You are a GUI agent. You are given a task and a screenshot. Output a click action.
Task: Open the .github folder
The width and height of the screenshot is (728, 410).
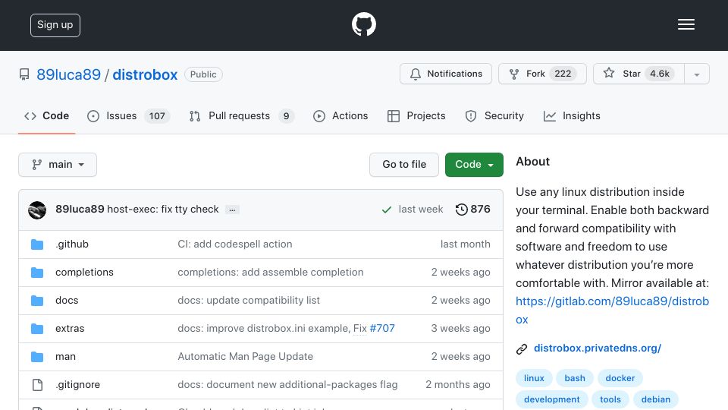pos(72,244)
